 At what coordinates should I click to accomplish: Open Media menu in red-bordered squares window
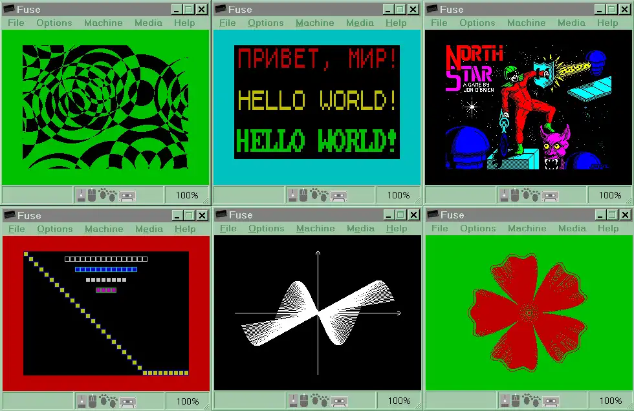coord(149,229)
